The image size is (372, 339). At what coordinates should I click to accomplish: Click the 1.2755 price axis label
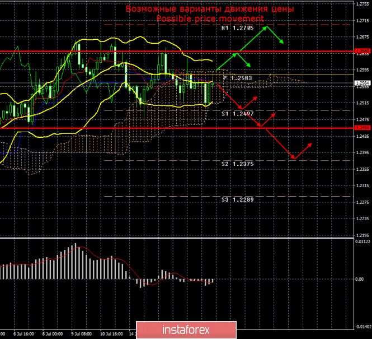coord(362,4)
